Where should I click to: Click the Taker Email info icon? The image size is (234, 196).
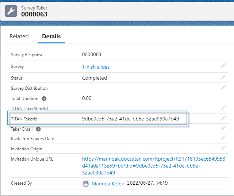click(x=38, y=129)
